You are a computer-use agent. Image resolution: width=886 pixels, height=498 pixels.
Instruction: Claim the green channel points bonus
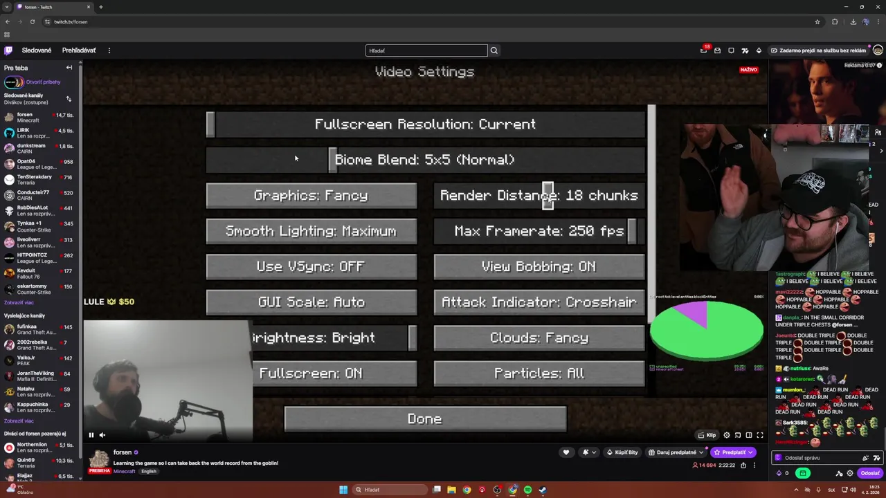click(x=802, y=473)
